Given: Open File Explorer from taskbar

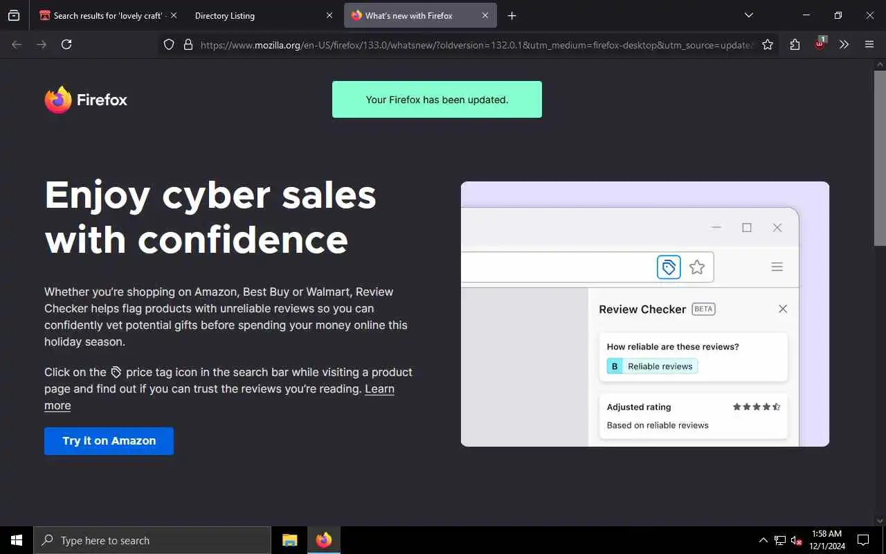Looking at the screenshot, I should click(290, 540).
